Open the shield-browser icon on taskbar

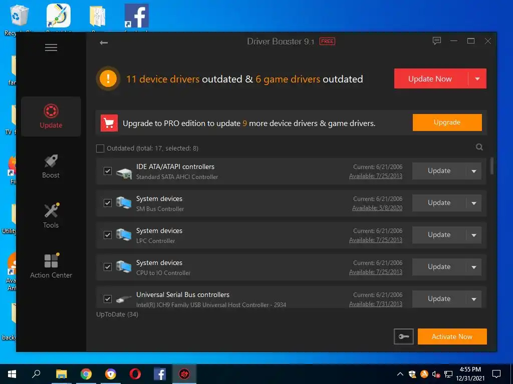point(111,374)
